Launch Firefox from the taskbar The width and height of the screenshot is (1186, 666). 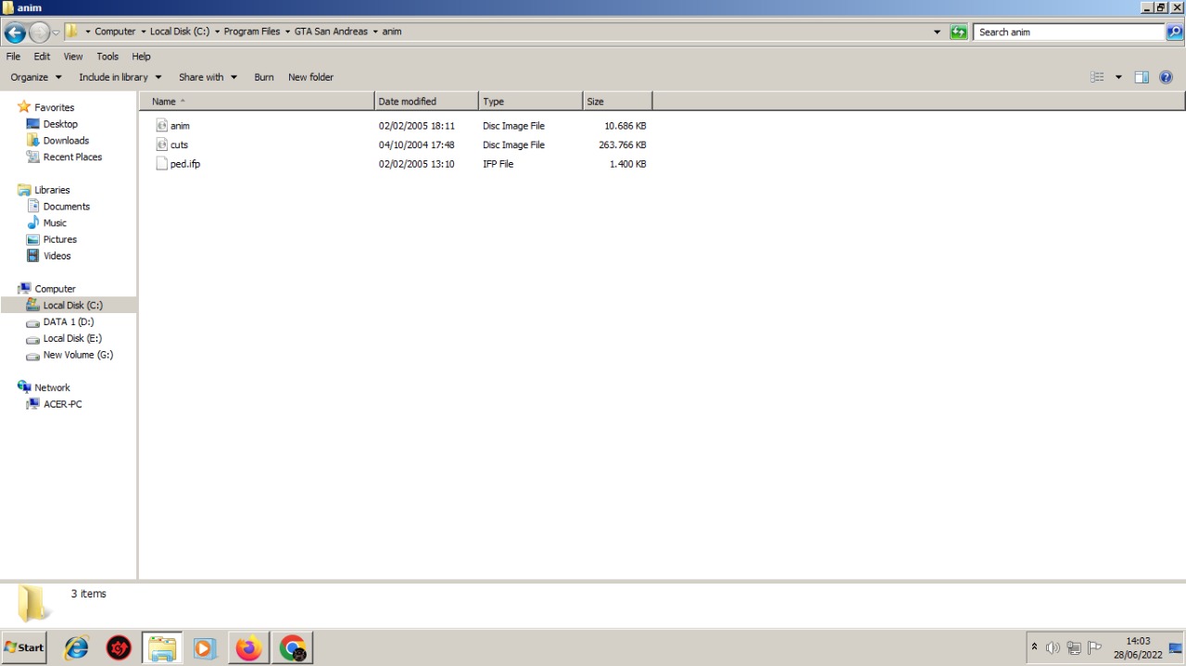click(248, 647)
